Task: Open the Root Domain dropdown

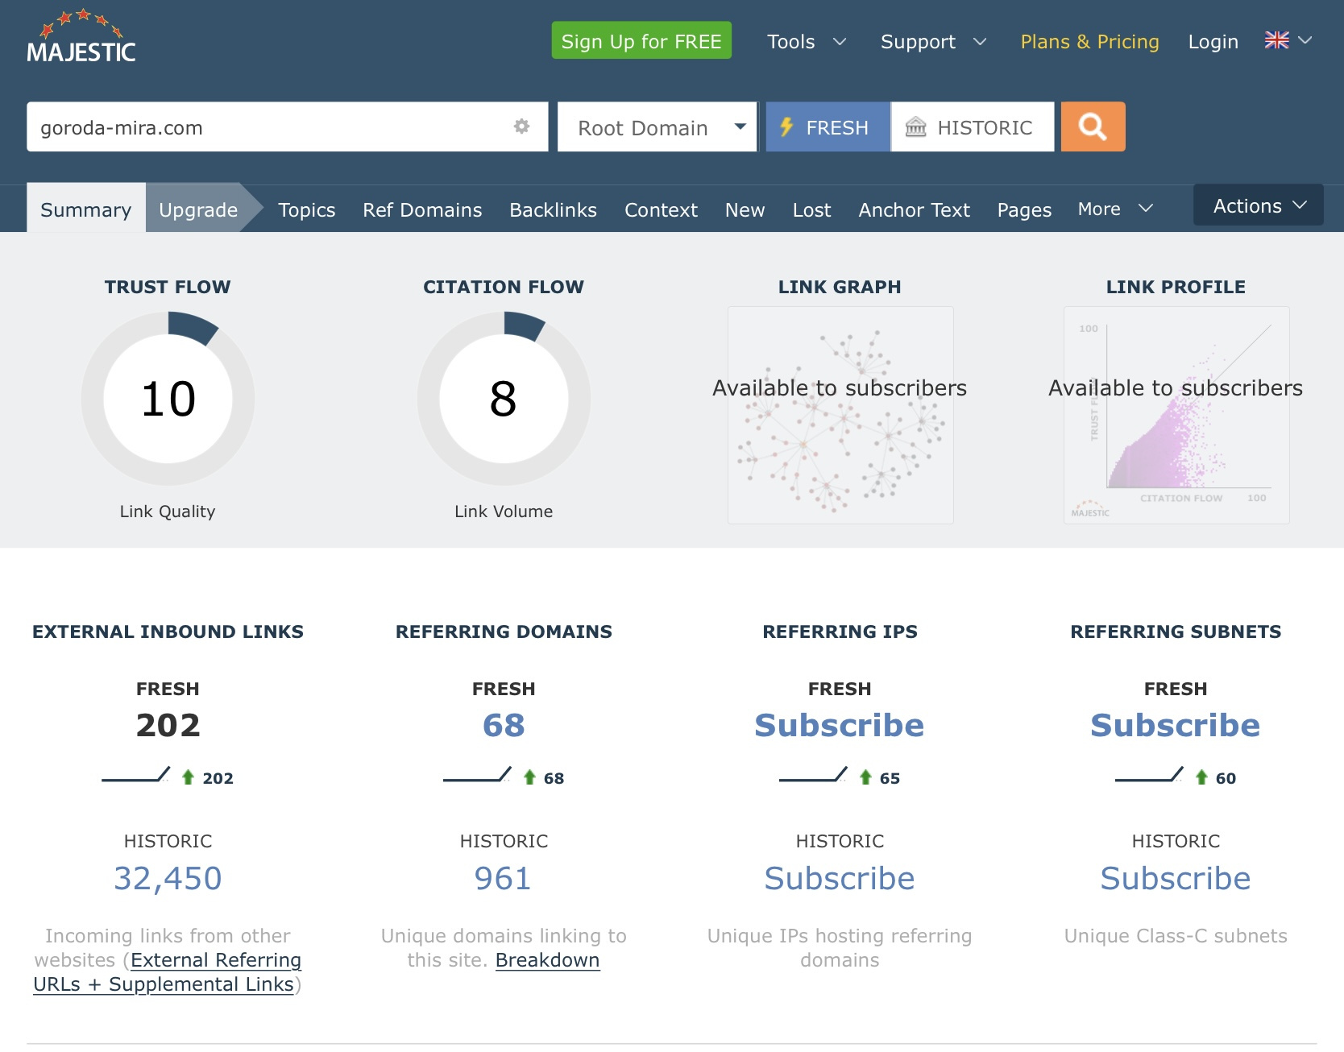Action: pos(657,126)
